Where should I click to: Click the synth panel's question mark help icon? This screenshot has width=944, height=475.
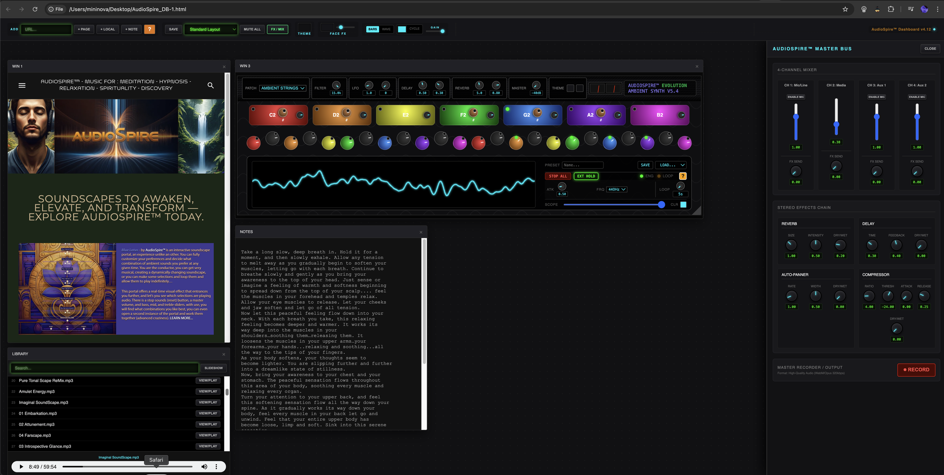pos(682,176)
